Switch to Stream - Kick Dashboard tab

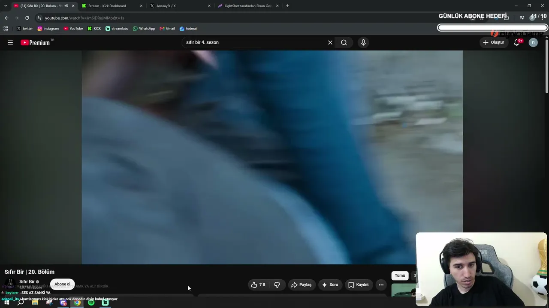(112, 6)
